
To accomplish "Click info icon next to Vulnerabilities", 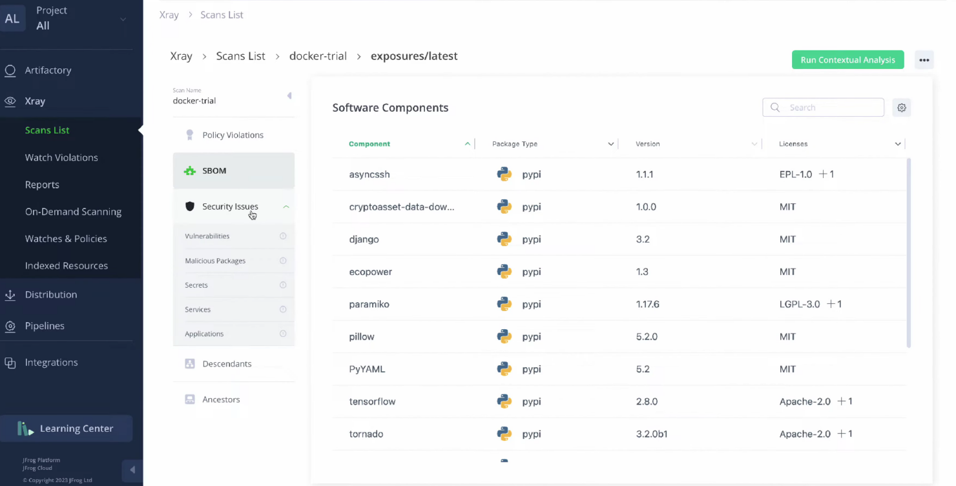I will [x=283, y=236].
